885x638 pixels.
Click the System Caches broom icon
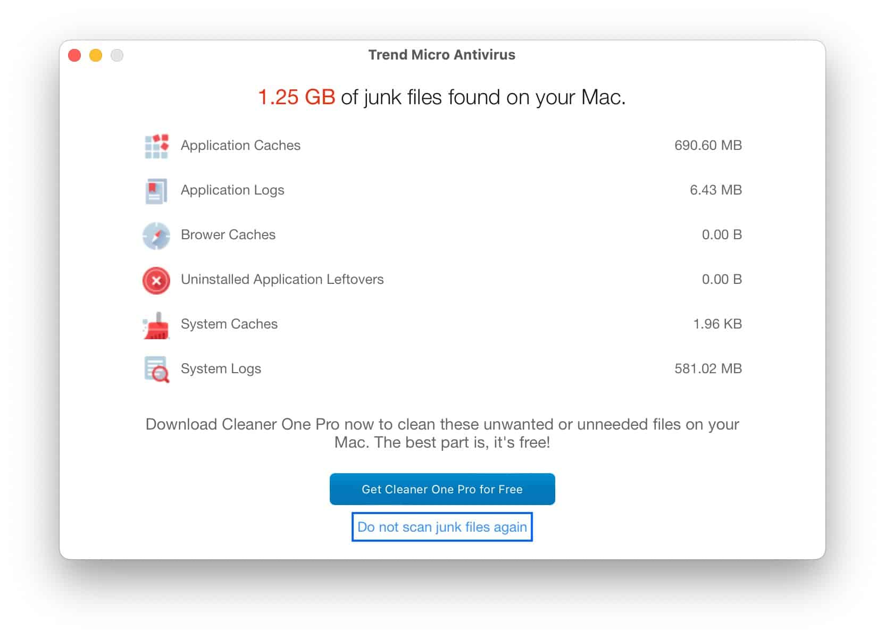pyautogui.click(x=156, y=325)
